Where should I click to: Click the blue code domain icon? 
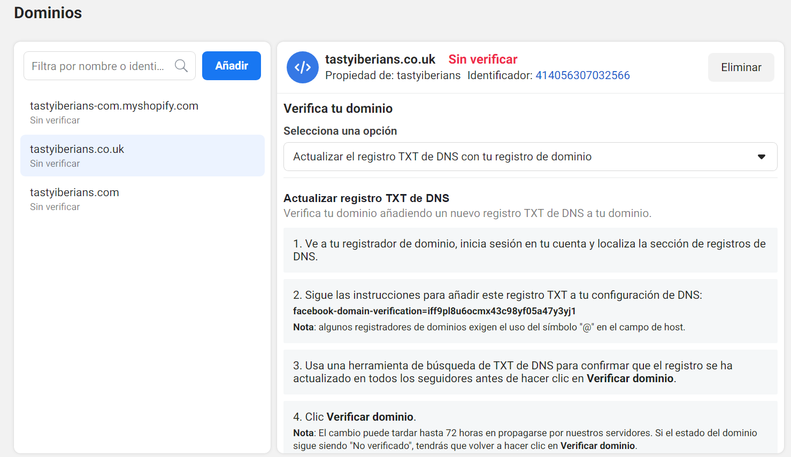(303, 67)
